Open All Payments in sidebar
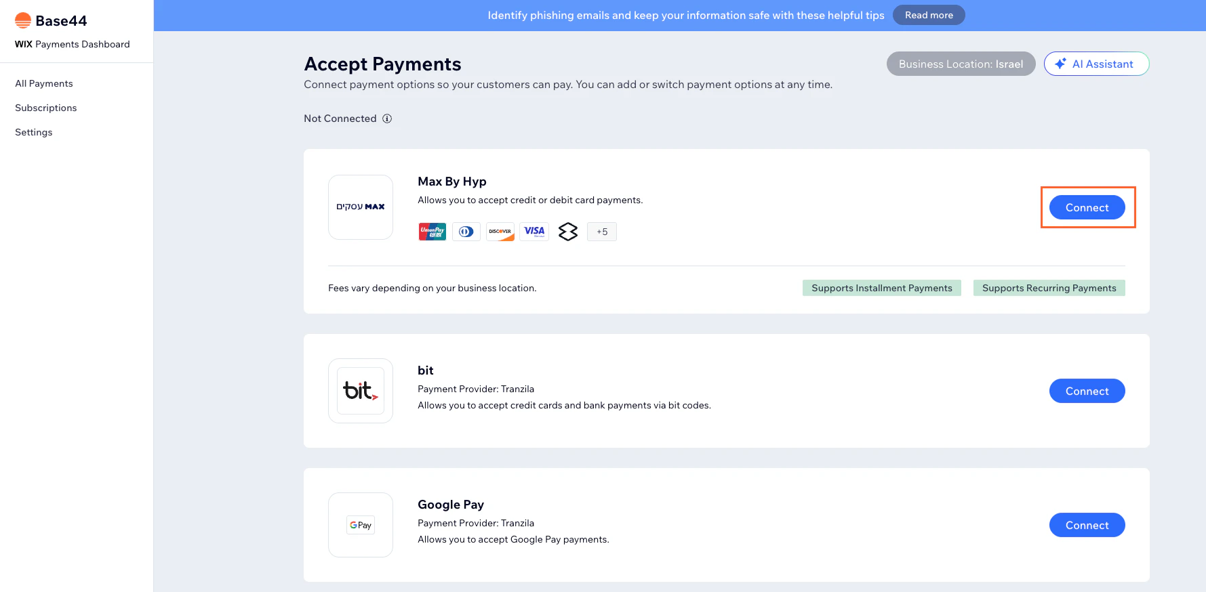The image size is (1206, 592). click(x=44, y=83)
